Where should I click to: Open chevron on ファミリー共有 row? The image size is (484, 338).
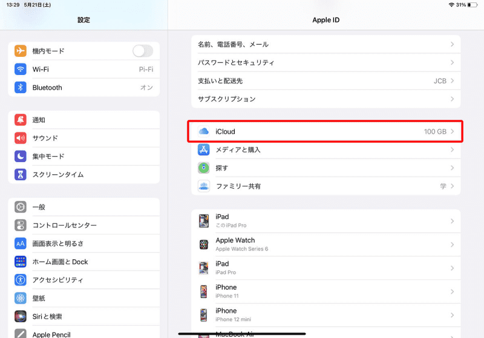coord(452,186)
